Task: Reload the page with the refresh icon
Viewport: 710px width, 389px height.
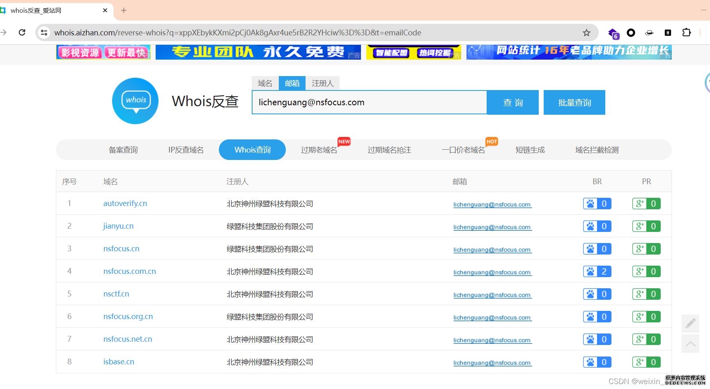Action: click(22, 32)
